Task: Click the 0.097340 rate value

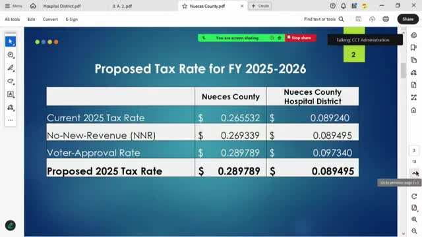Action: pos(332,153)
